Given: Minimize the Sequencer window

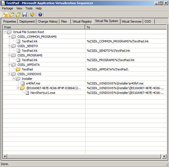Looking at the screenshot, I should click(x=156, y=3).
